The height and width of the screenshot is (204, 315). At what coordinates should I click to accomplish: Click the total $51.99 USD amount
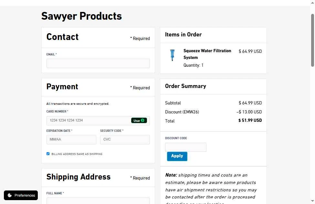coord(250,121)
